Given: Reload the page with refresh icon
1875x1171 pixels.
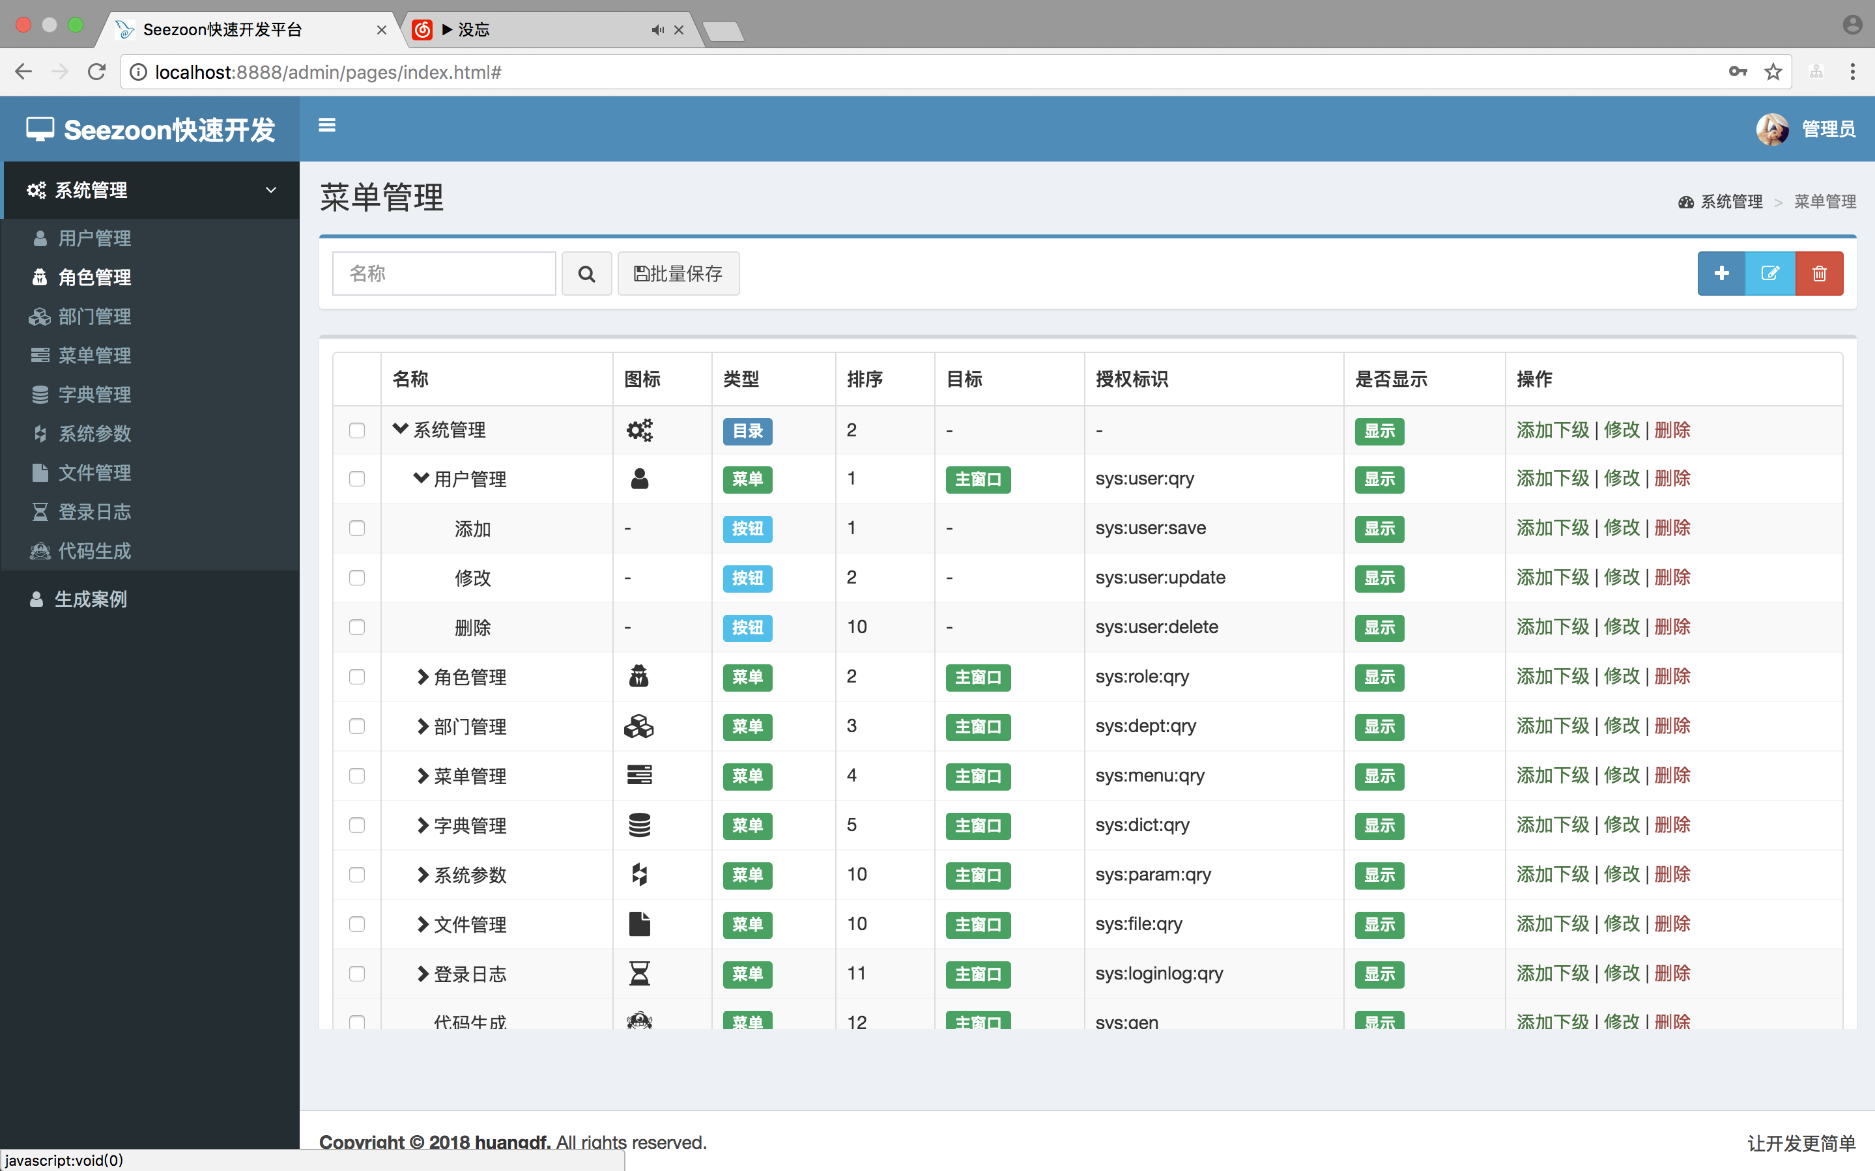Looking at the screenshot, I should pyautogui.click(x=97, y=72).
